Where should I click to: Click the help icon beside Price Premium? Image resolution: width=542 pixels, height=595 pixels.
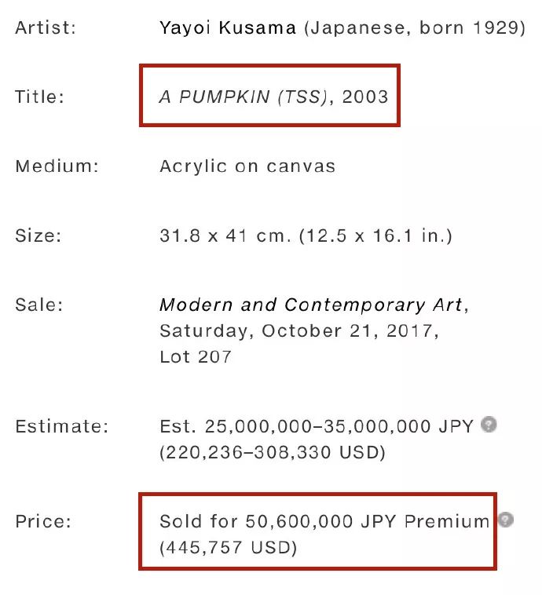coord(506,520)
